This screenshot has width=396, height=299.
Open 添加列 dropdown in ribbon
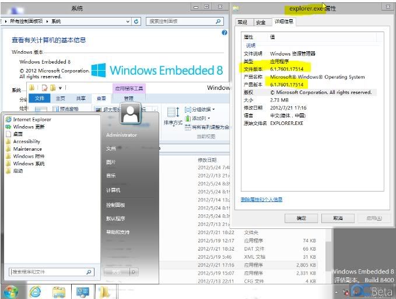[198, 118]
